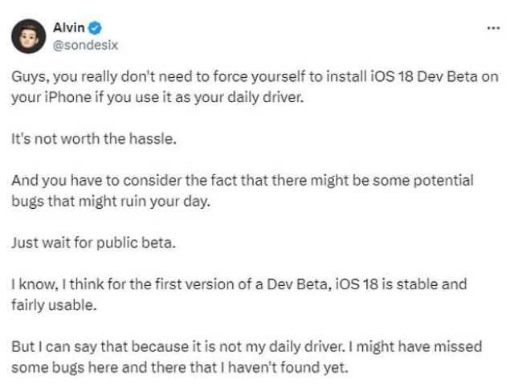Click the final line 'some bugs here and there'
The height and width of the screenshot is (388, 514).
pyautogui.click(x=180, y=368)
